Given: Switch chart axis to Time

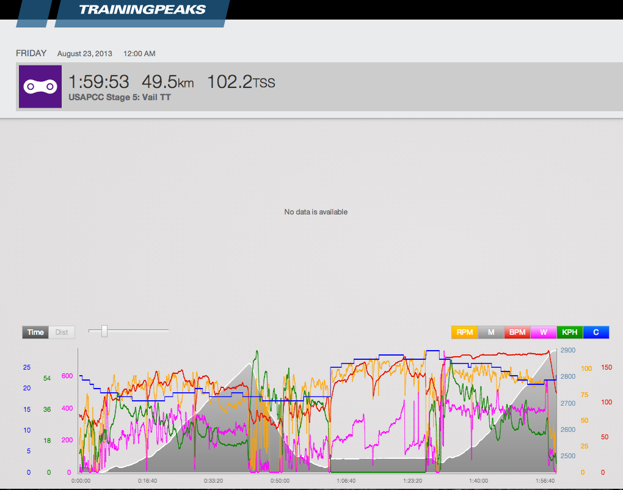Looking at the screenshot, I should 35,332.
